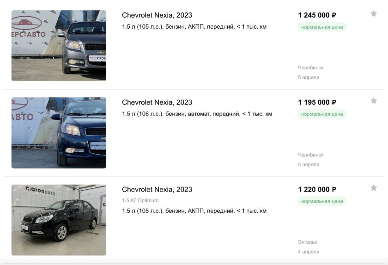Click the 1 220 000 ₽ price

click(x=317, y=190)
